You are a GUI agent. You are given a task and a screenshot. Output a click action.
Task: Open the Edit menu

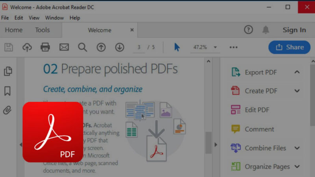[19, 18]
